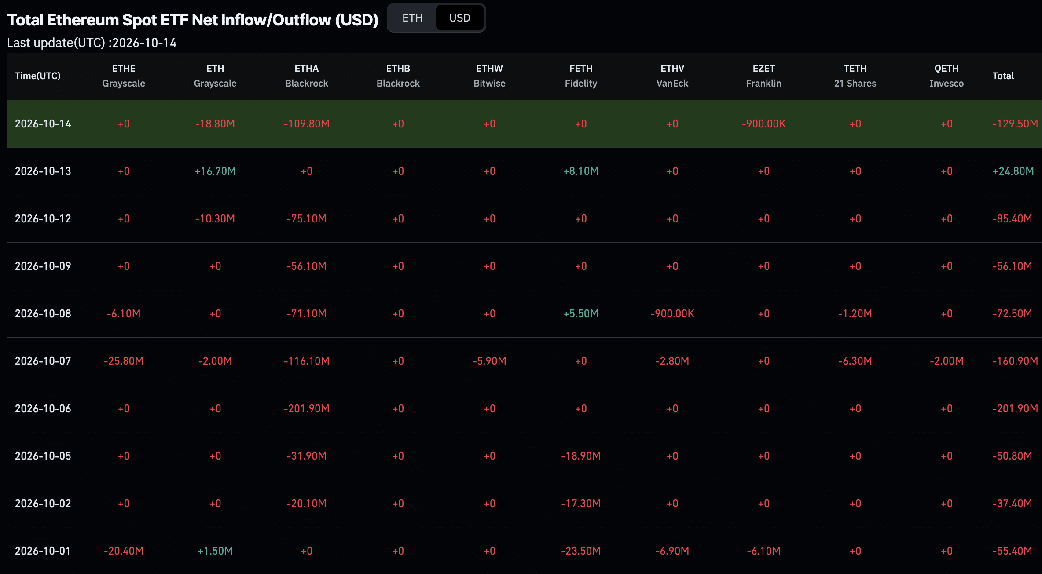Click the FETH Fidelity column header
The width and height of the screenshot is (1042, 574).
click(581, 76)
